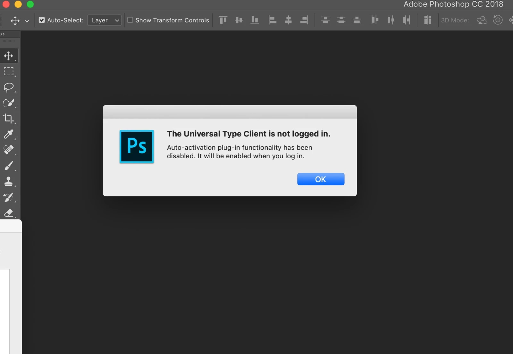Click Align top edges icon
Image resolution: width=513 pixels, height=354 pixels.
point(223,20)
